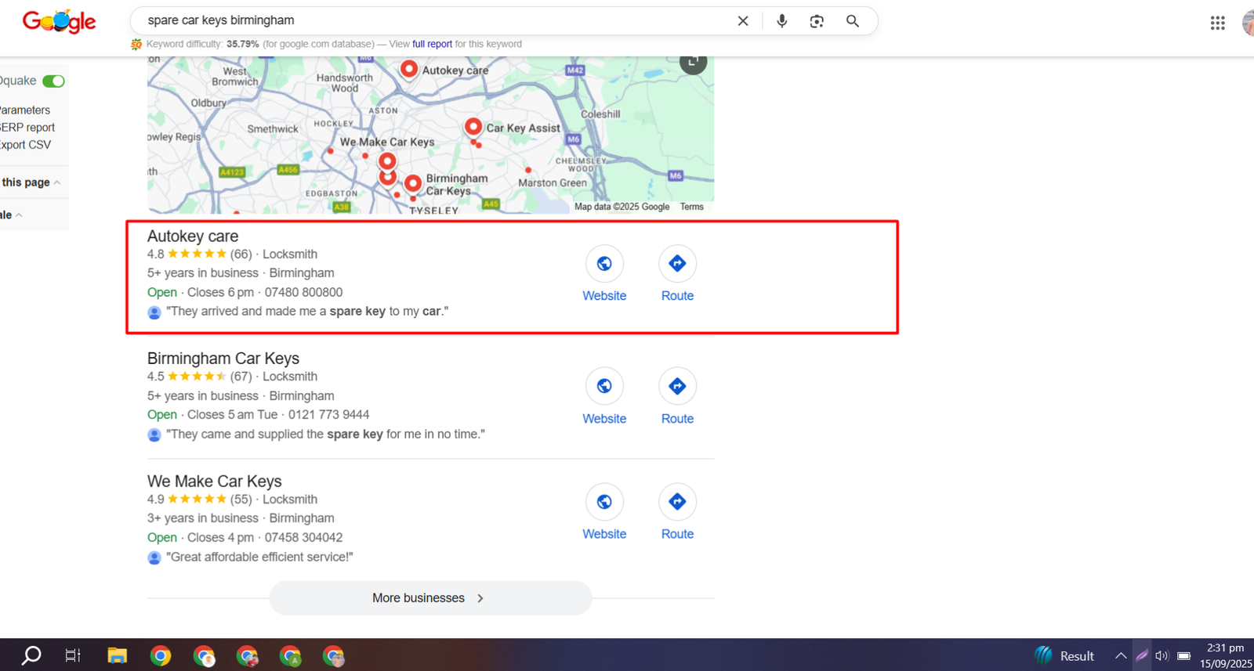
Task: Open the full report link
Action: click(432, 44)
